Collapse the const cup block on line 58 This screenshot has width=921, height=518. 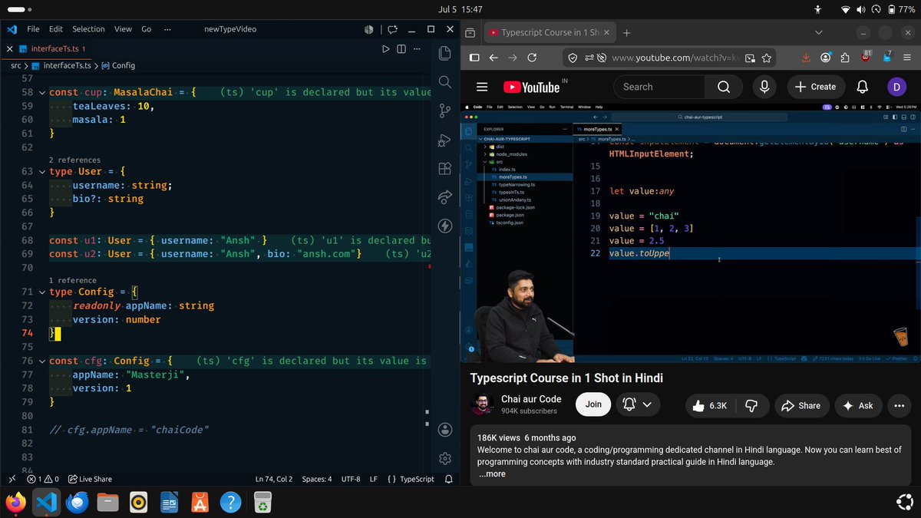41,92
